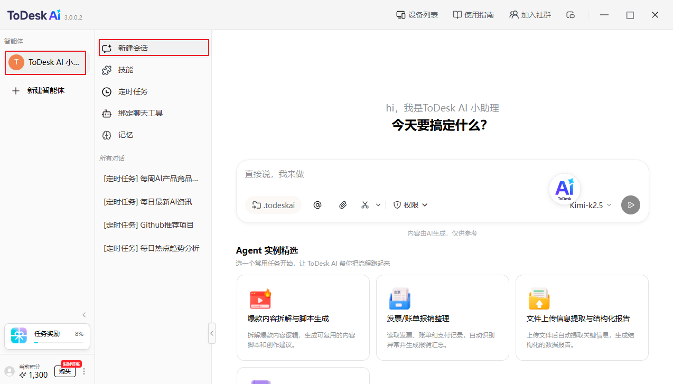Click 新建智能体 to create agent
Viewport: 673px width, 384px height.
[x=46, y=90]
